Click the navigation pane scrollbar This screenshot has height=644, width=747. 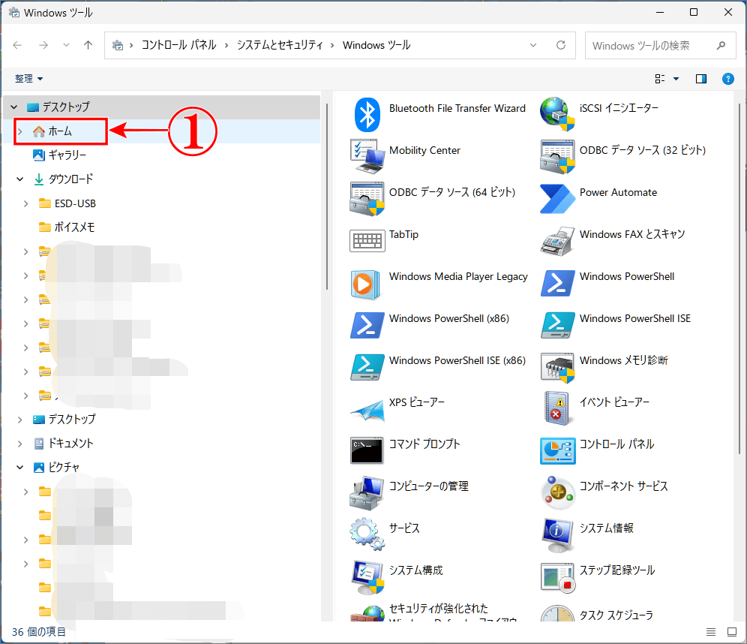pyautogui.click(x=327, y=197)
